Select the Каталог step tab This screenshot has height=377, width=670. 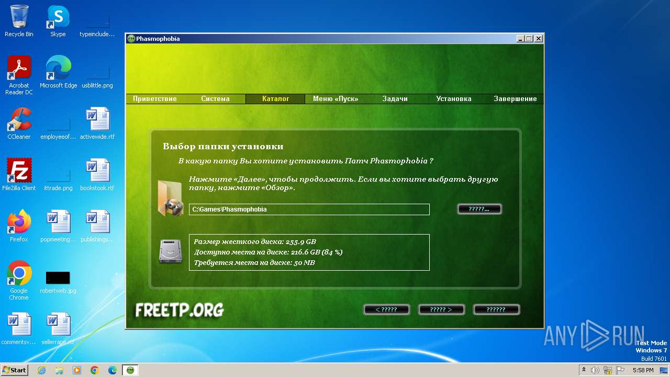(x=275, y=99)
